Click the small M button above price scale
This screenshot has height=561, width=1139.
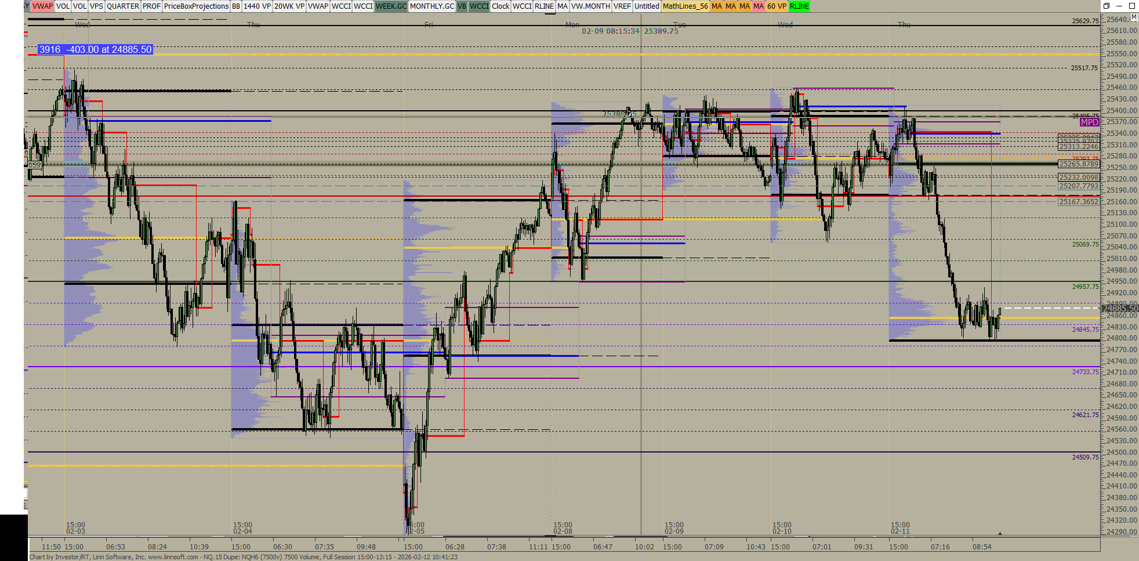click(x=1134, y=17)
